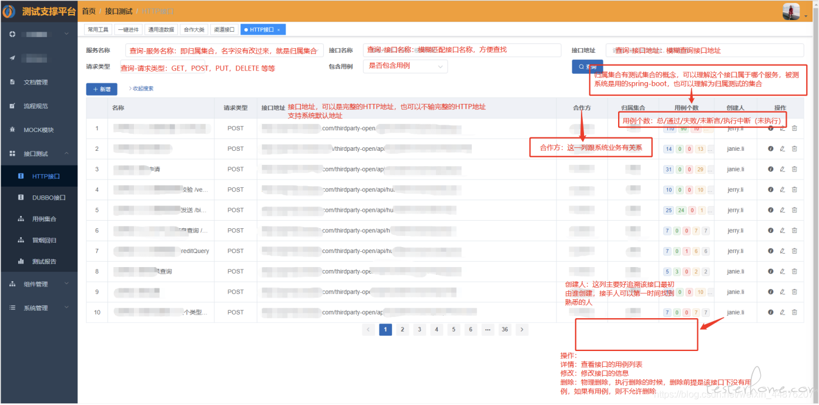The height and width of the screenshot is (405, 819).
Task: Collapse the 接口测试 sidebar group
Action: coord(39,154)
